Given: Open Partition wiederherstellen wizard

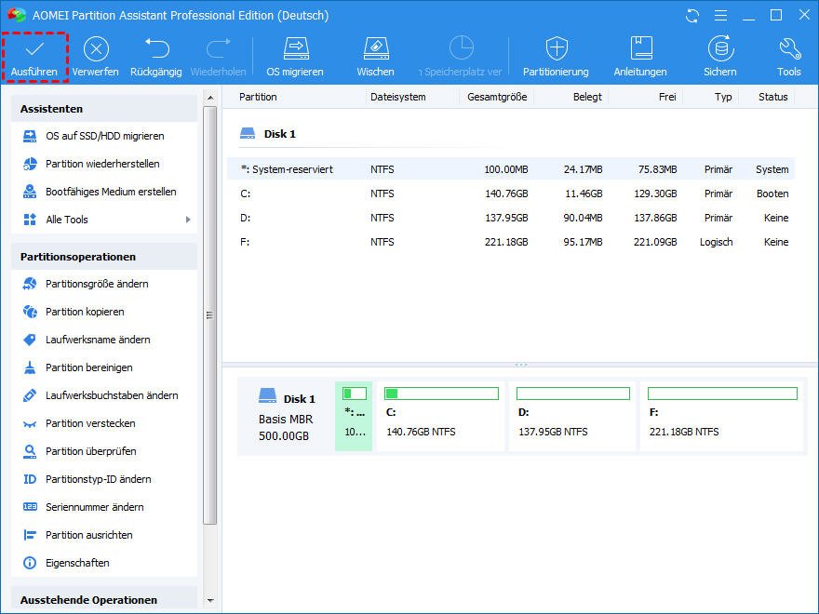Looking at the screenshot, I should click(102, 164).
